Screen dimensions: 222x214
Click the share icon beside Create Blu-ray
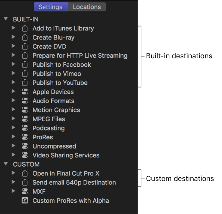[x=25, y=37]
